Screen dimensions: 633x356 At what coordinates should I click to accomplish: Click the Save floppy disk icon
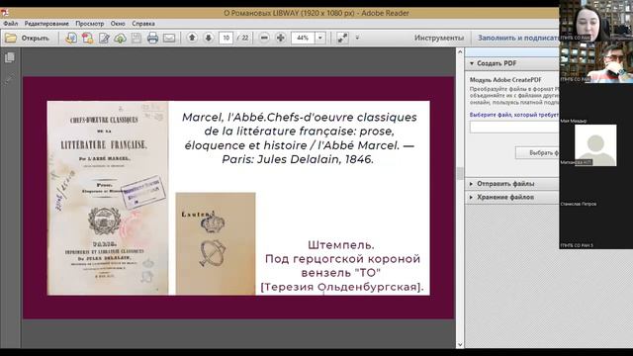tap(136, 38)
